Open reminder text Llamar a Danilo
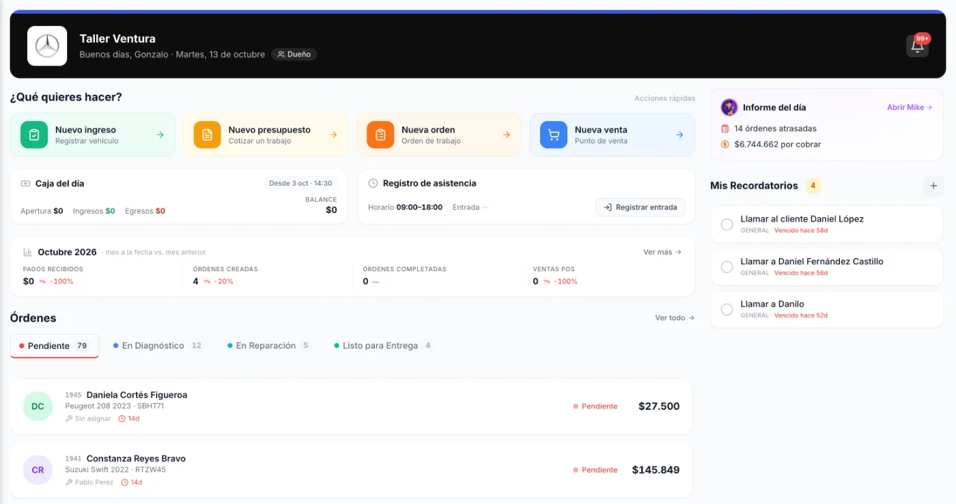This screenshot has height=504, width=956. [772, 304]
